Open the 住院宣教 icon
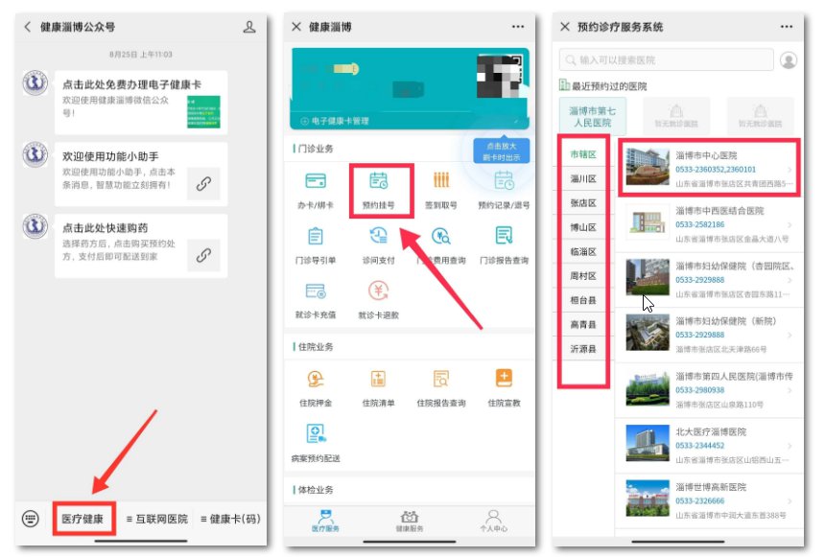 [504, 378]
